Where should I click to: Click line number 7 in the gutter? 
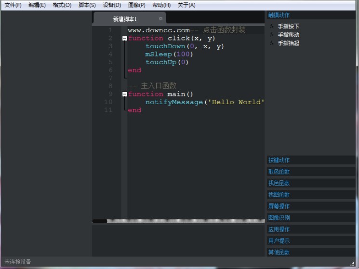[x=110, y=78]
